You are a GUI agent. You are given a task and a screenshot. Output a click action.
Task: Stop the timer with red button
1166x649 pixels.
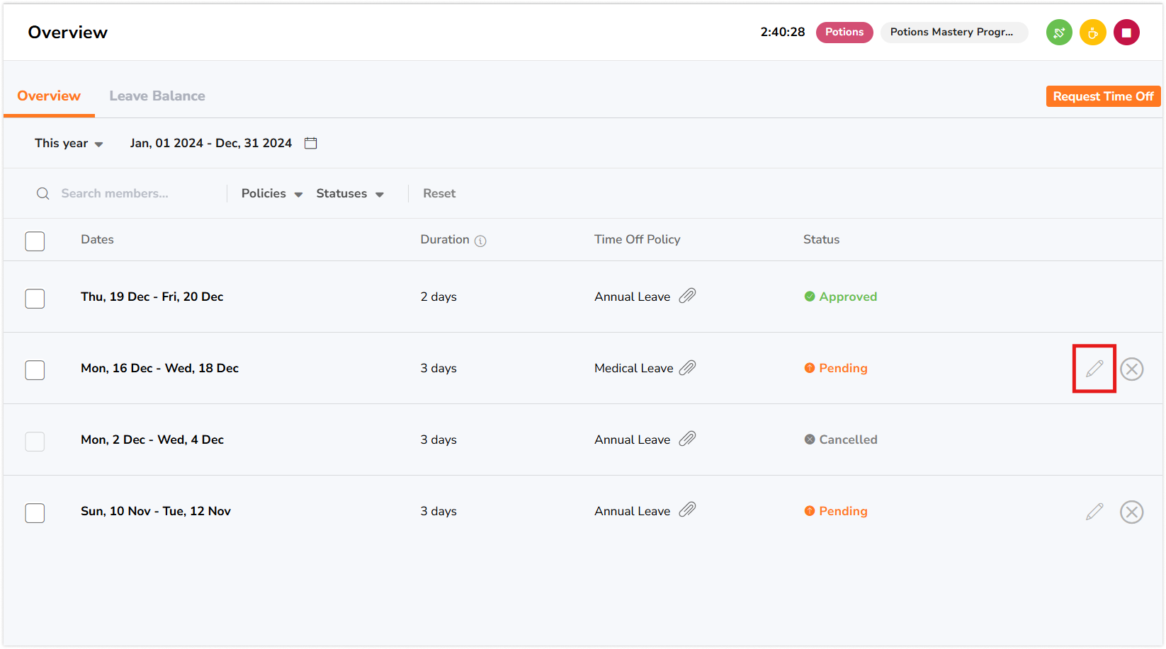point(1126,33)
